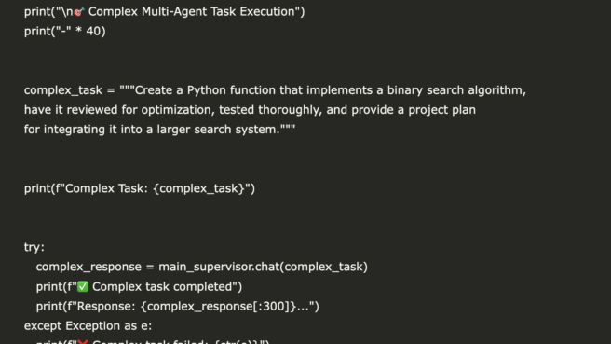Screen dimensions: 611x344
Task: Click the line starting 'have it reviewed for optimization'
Action: (x=250, y=110)
